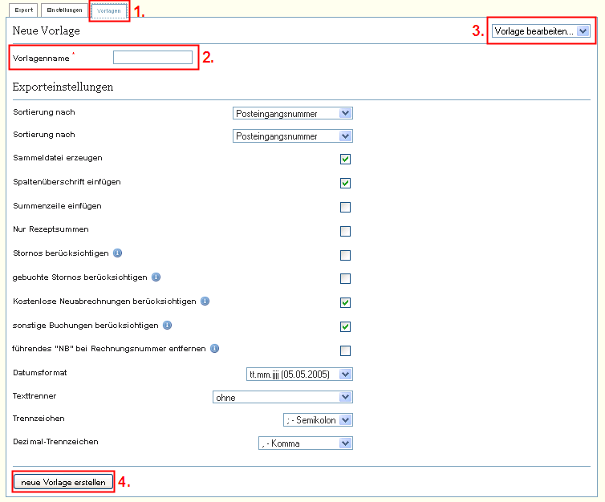This screenshot has width=605, height=502.
Task: Uncheck sonstige Buchungen berücksichtigen
Action: pyautogui.click(x=345, y=326)
